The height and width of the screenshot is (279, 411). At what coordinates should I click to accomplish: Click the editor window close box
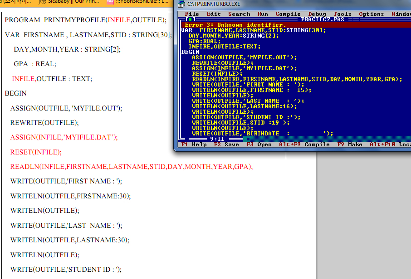190,19
